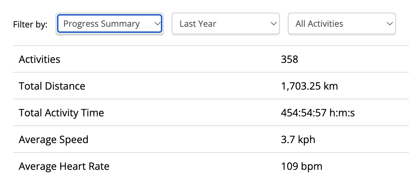Select the Total Distance label
This screenshot has width=409, height=185.
pos(52,86)
